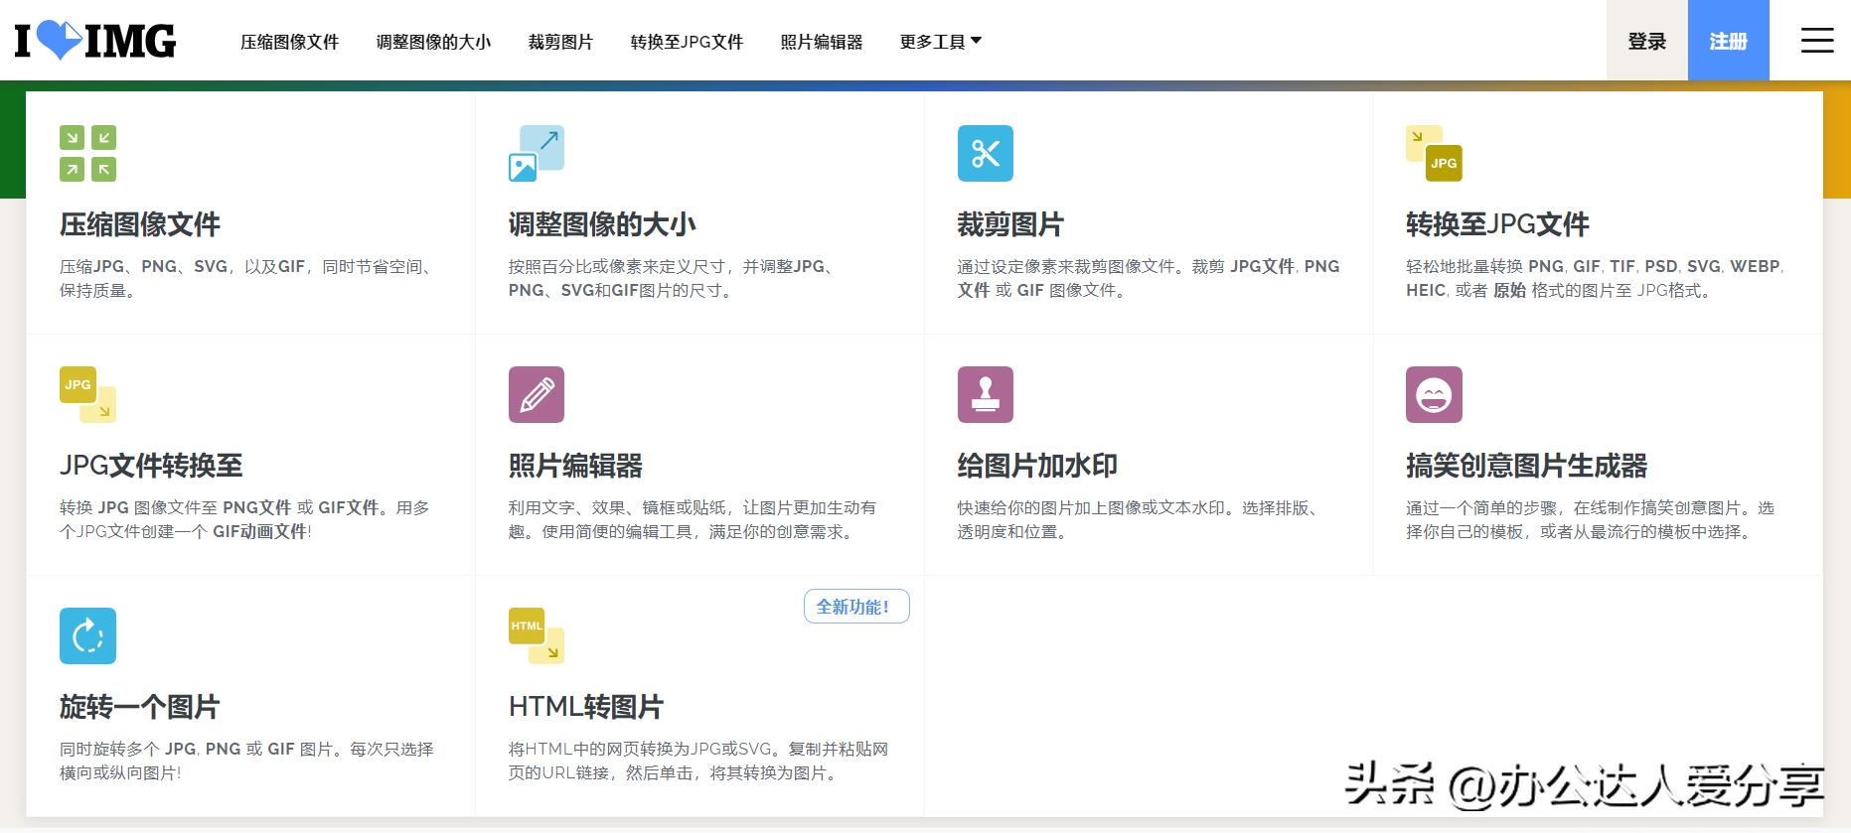Click description starting 利用文字、效果
Screen dimensions: 1851x833
pos(693,519)
